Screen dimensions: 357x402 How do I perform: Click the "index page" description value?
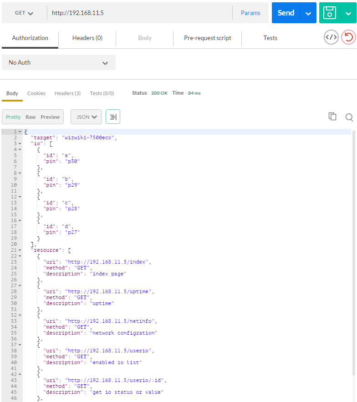pos(108,274)
